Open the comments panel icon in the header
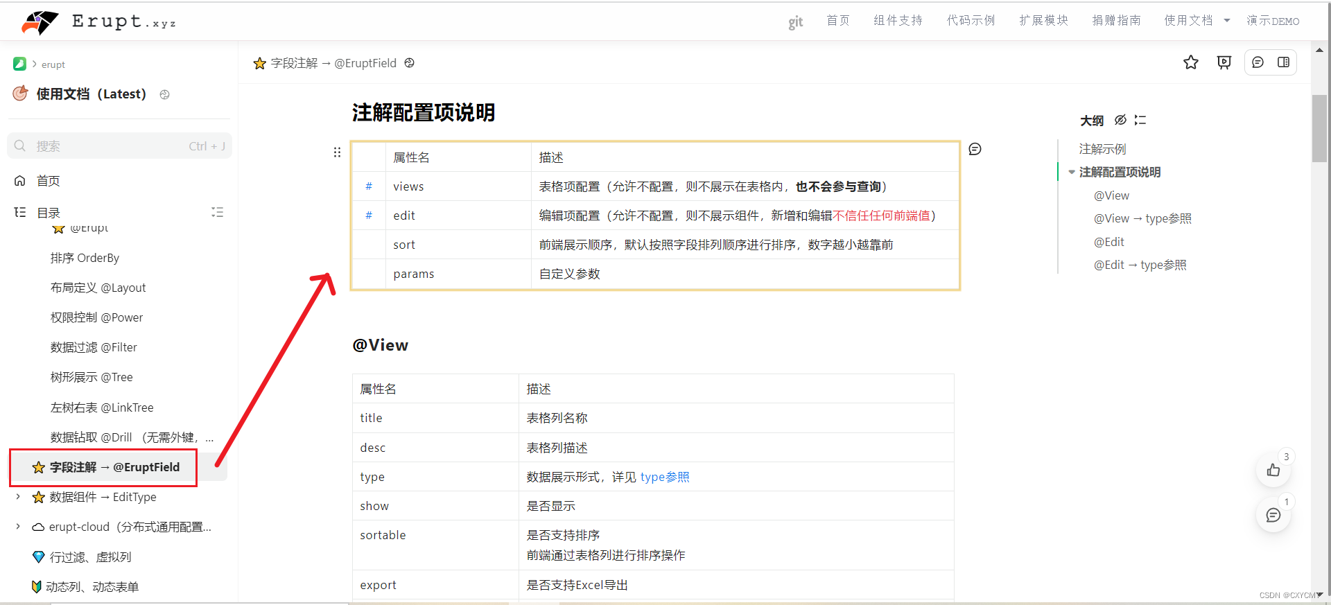1331x605 pixels. (1258, 62)
